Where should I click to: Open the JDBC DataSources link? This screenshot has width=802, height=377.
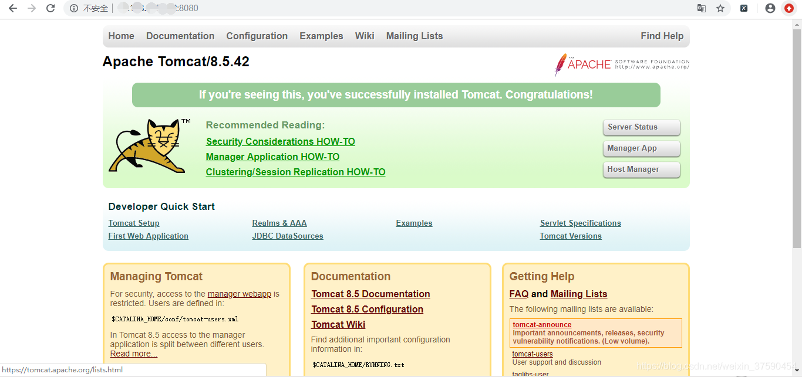(x=288, y=236)
